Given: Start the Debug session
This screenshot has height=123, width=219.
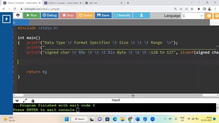Looking at the screenshot, I should point(50,15).
